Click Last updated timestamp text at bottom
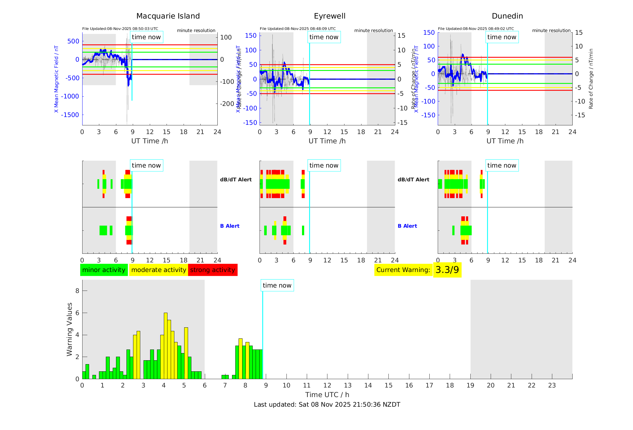The width and height of the screenshot is (633, 430). (327, 405)
